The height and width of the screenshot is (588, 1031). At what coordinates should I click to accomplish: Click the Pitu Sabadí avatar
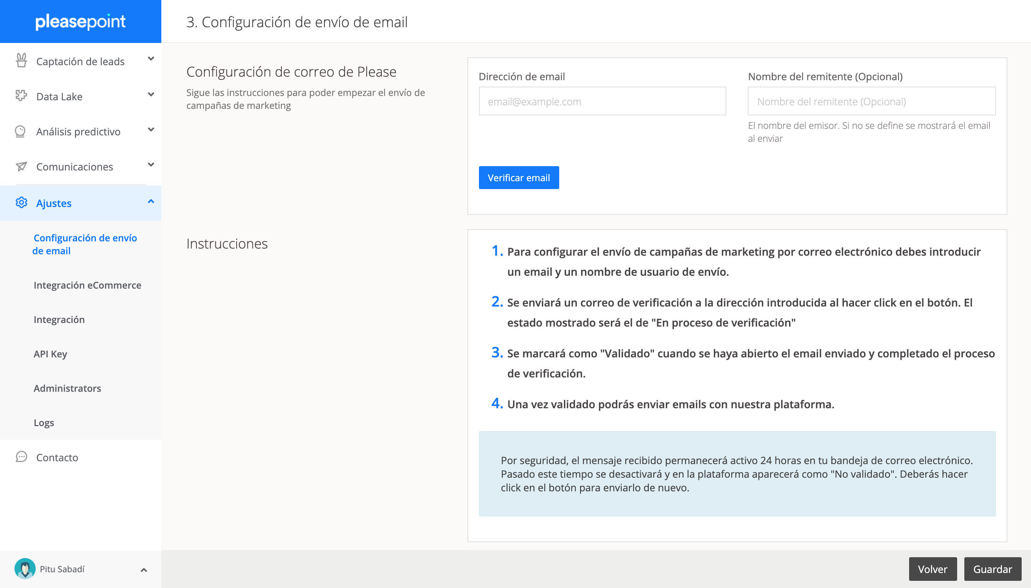[x=25, y=569]
